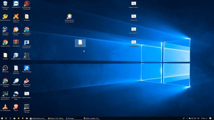Open the Escritorio folder icon

[27, 17]
